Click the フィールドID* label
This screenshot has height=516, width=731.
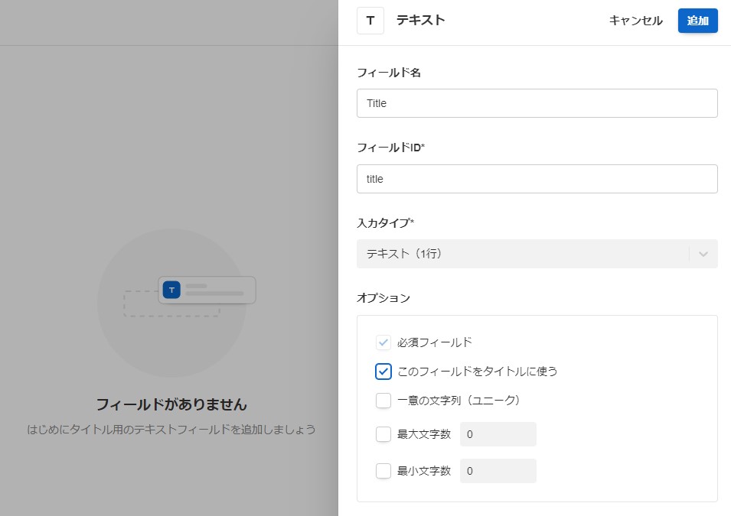click(390, 148)
